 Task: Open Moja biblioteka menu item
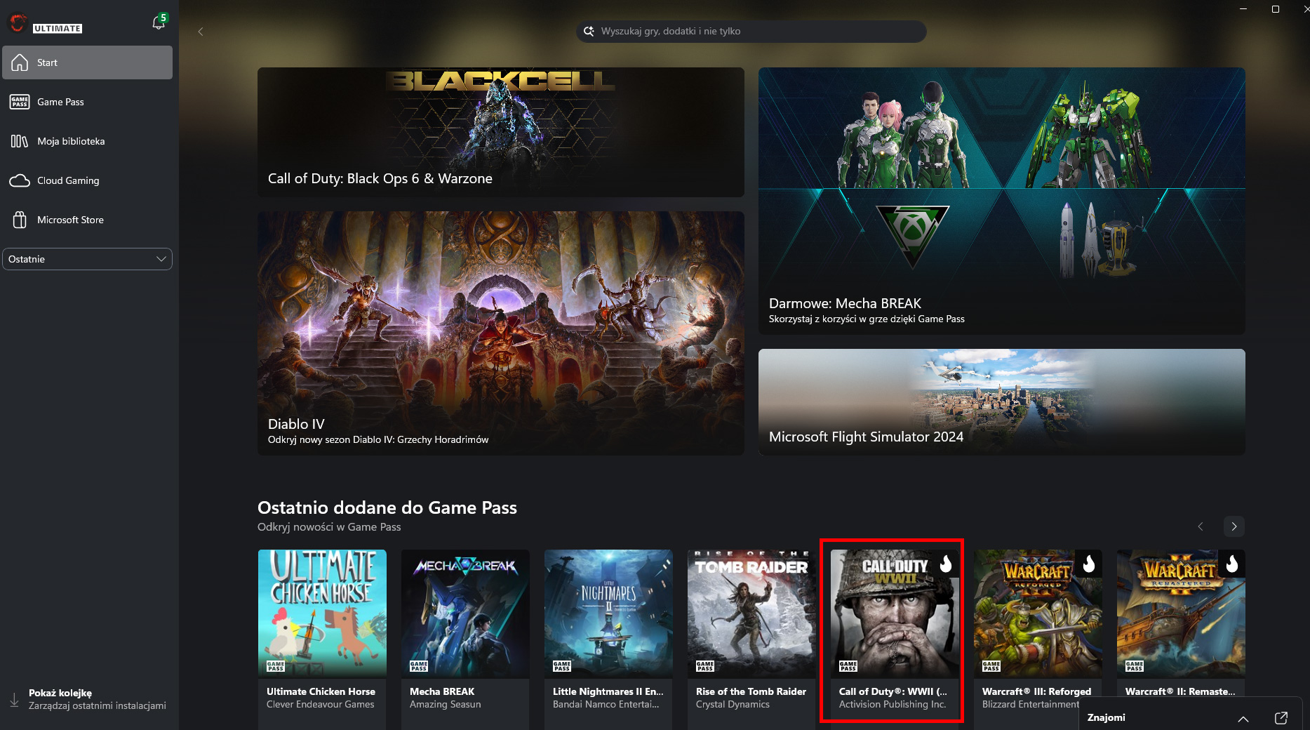tap(87, 141)
